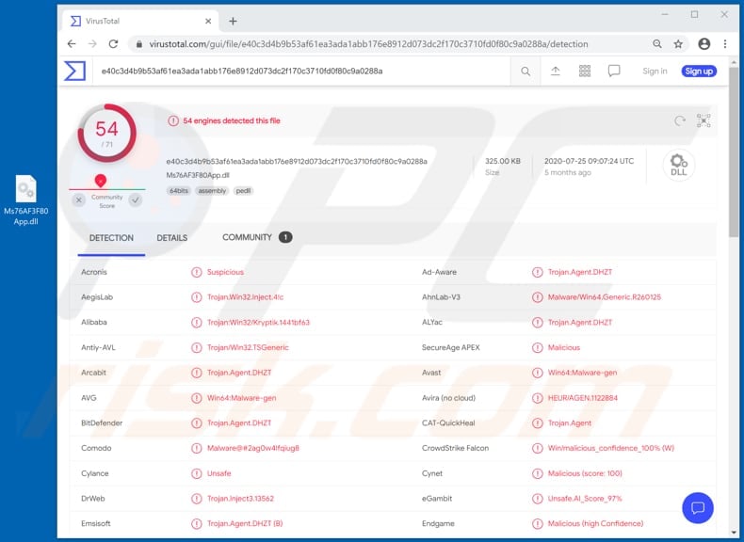
Task: Click the BitDefender engine name
Action: pos(102,423)
